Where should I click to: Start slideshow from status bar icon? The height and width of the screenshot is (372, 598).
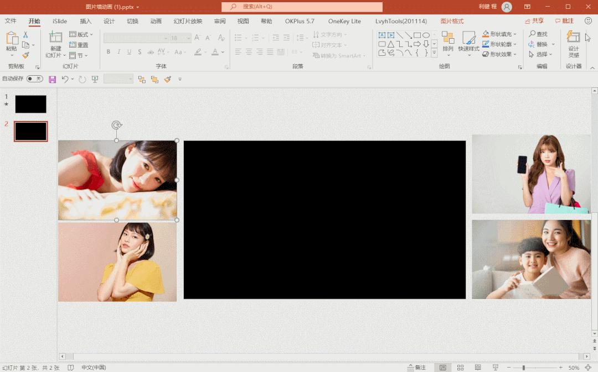click(x=496, y=368)
